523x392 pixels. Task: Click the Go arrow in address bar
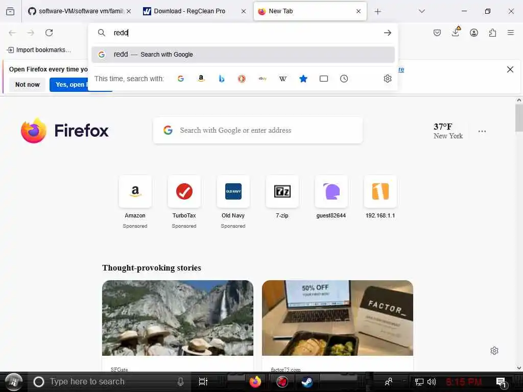pyautogui.click(x=387, y=33)
